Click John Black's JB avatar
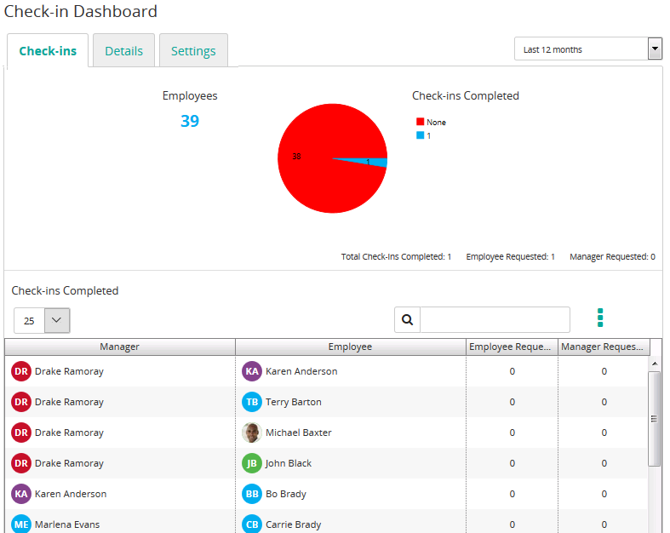 point(252,463)
